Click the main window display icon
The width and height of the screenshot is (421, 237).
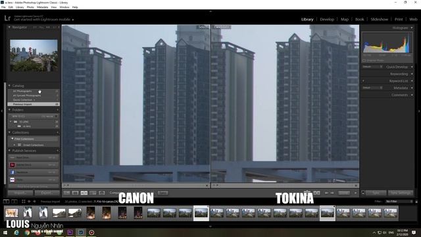(x=6, y=201)
